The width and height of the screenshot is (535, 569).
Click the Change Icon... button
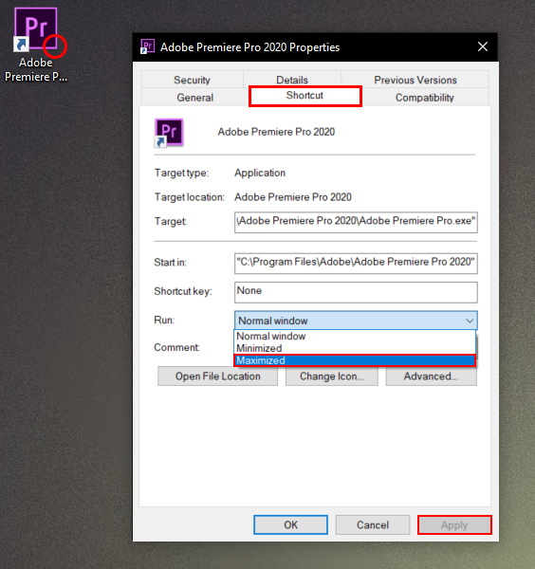(x=332, y=376)
